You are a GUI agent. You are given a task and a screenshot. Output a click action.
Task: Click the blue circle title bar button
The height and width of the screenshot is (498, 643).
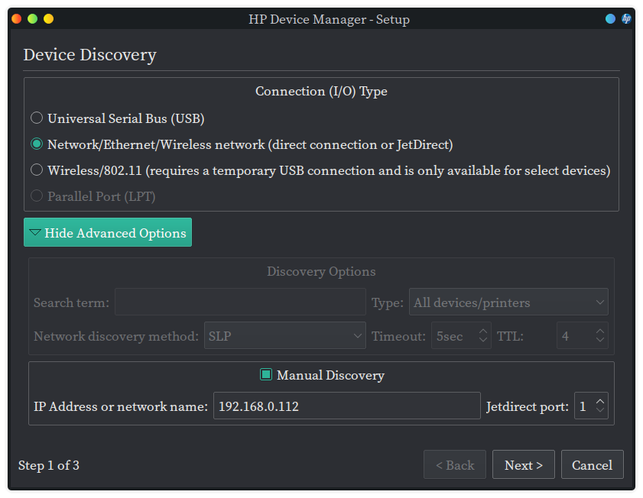pyautogui.click(x=610, y=19)
